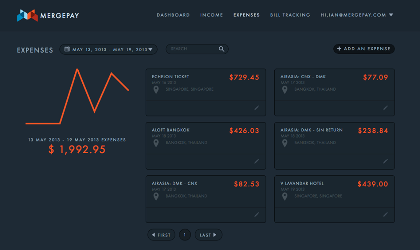Click the search magnifier icon
This screenshot has width=420, height=250.
[x=221, y=49]
